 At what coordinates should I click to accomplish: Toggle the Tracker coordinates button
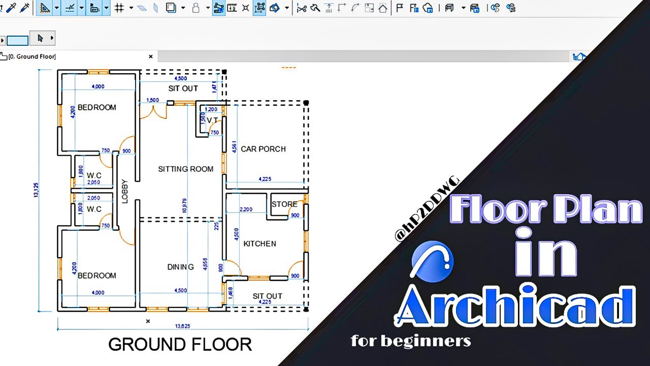(94, 8)
